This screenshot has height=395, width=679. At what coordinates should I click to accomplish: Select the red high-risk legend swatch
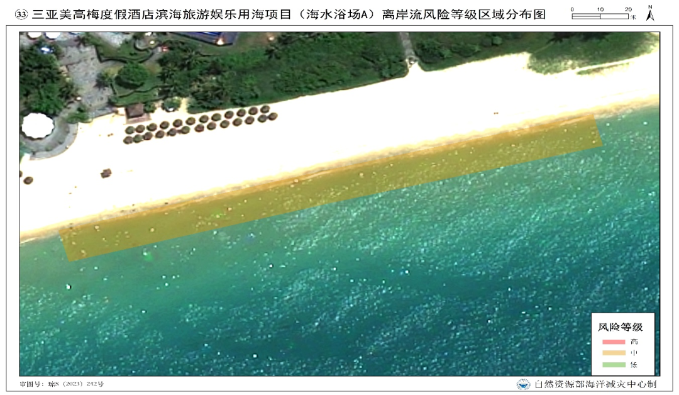tap(614, 342)
